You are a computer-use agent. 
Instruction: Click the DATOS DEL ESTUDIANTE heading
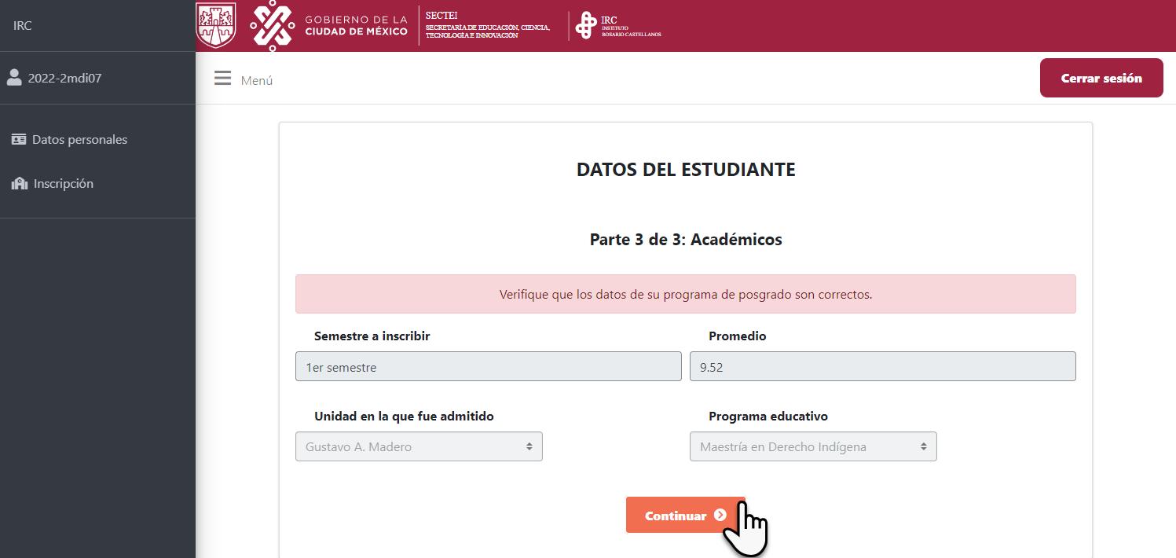pyautogui.click(x=686, y=170)
